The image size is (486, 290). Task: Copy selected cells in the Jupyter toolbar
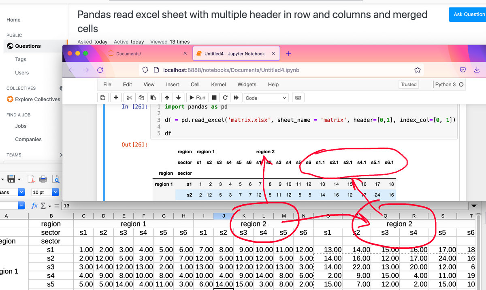coord(141,97)
